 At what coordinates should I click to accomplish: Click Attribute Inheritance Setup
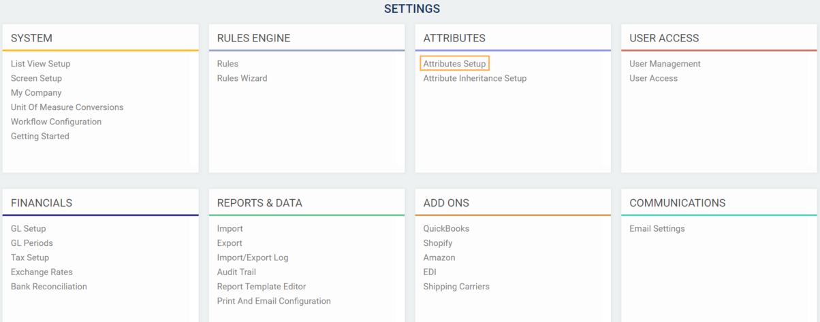click(x=475, y=78)
